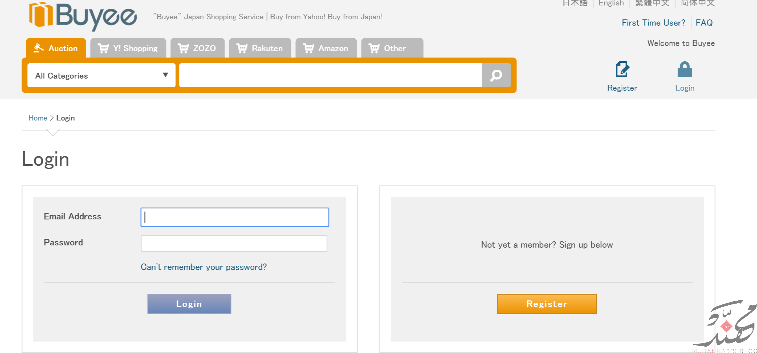The height and width of the screenshot is (353, 757).
Task: Switch to the Other tab
Action: 392,48
